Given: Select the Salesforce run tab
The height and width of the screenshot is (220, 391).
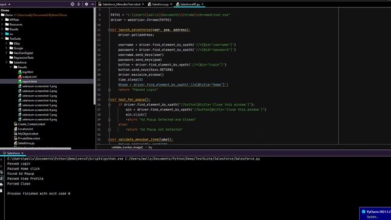Looking at the screenshot, I should (13, 153).
